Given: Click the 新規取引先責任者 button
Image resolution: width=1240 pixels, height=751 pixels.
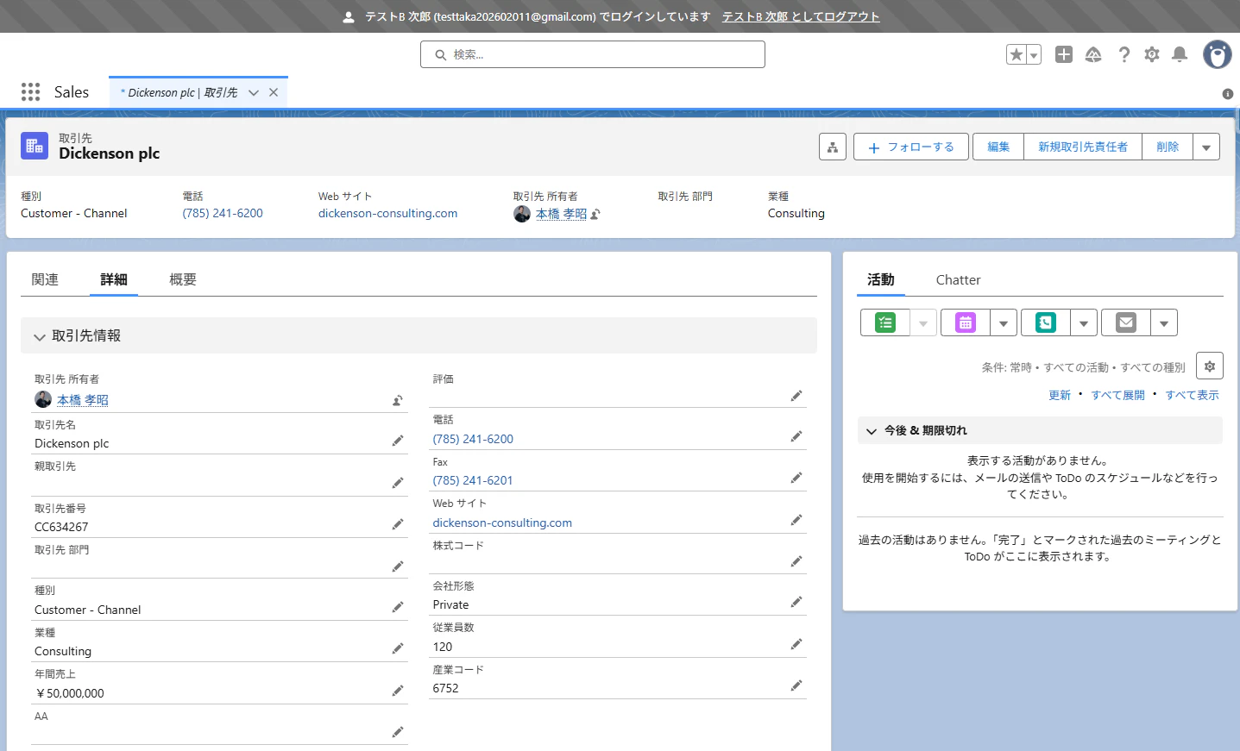Looking at the screenshot, I should pyautogui.click(x=1083, y=147).
